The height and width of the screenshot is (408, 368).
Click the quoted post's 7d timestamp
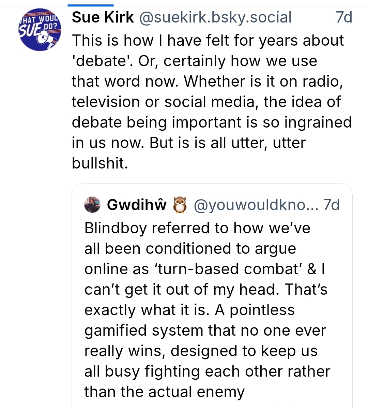coord(332,205)
